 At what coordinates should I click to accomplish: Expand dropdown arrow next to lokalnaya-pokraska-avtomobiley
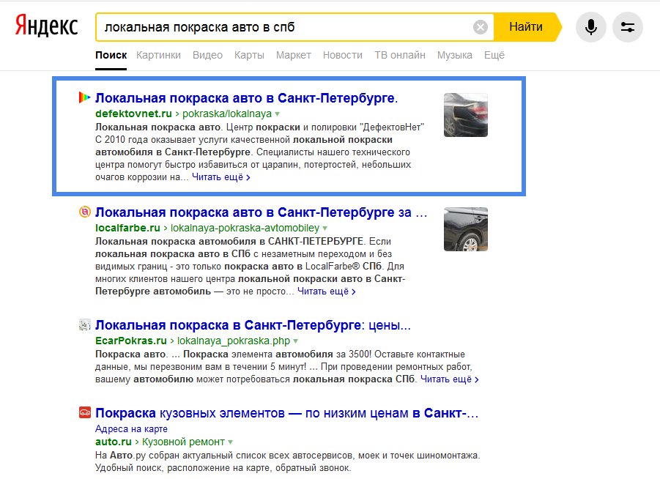(325, 228)
